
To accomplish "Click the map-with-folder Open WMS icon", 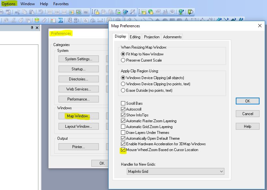I will point(143,12).
